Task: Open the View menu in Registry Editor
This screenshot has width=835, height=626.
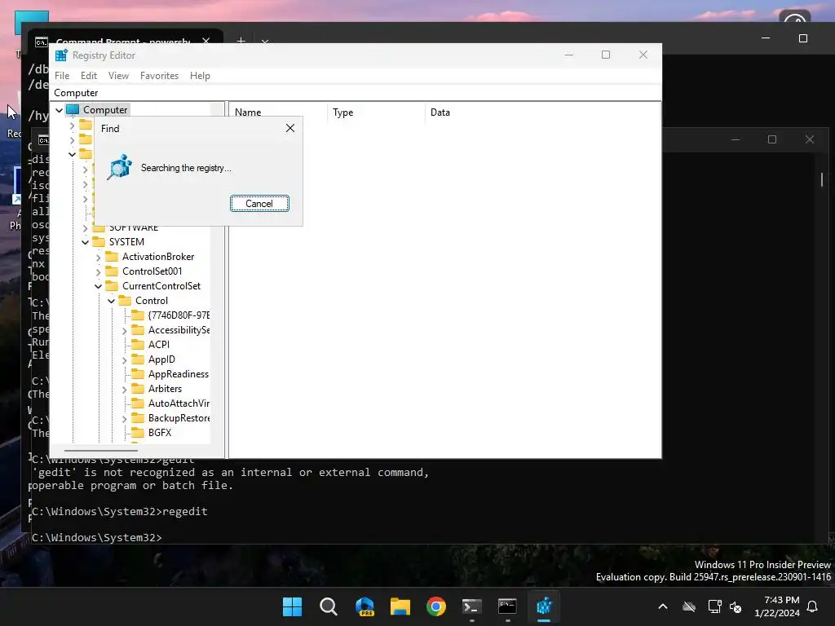Action: [118, 76]
